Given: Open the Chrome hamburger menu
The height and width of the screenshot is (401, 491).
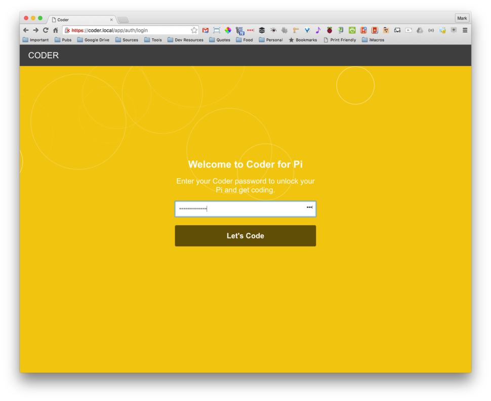Looking at the screenshot, I should click(465, 30).
